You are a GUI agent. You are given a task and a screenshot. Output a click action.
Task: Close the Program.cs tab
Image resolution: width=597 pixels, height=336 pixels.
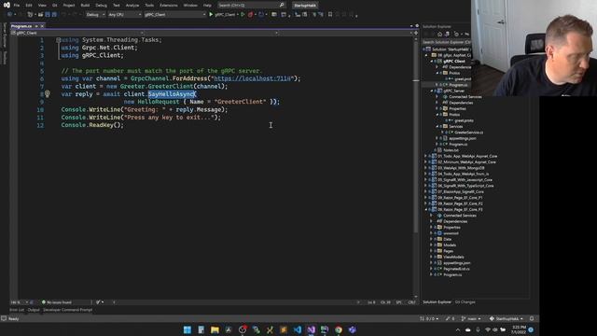click(42, 26)
